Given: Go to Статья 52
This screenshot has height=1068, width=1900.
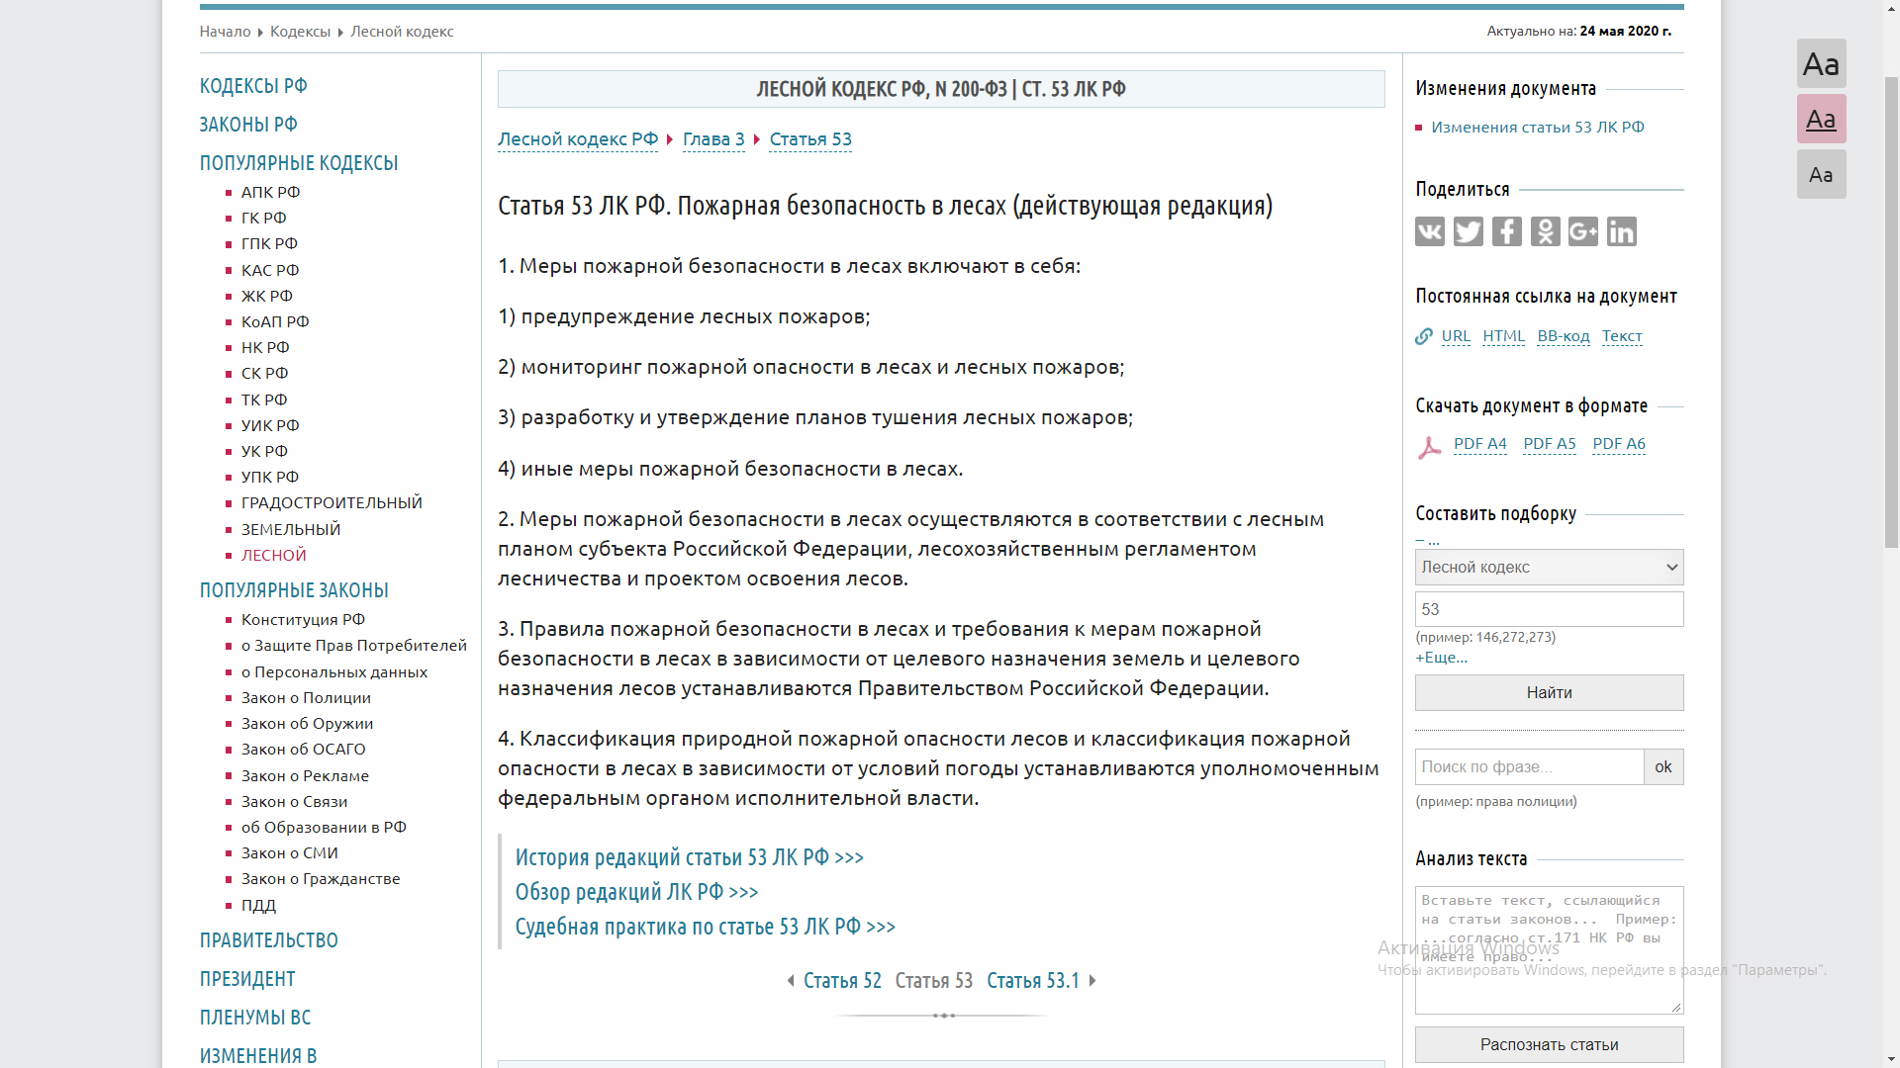Looking at the screenshot, I should pyautogui.click(x=842, y=981).
